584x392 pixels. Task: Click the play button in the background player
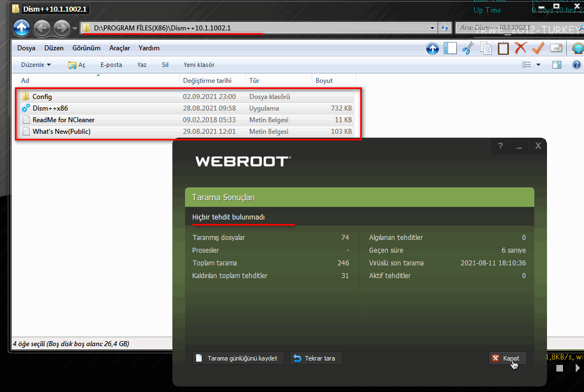point(577,368)
